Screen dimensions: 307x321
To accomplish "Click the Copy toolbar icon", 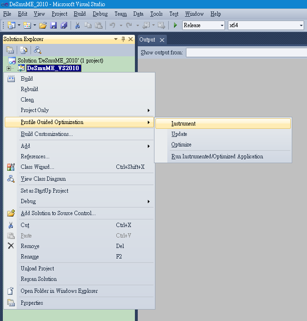I will pyautogui.click(x=88, y=25).
